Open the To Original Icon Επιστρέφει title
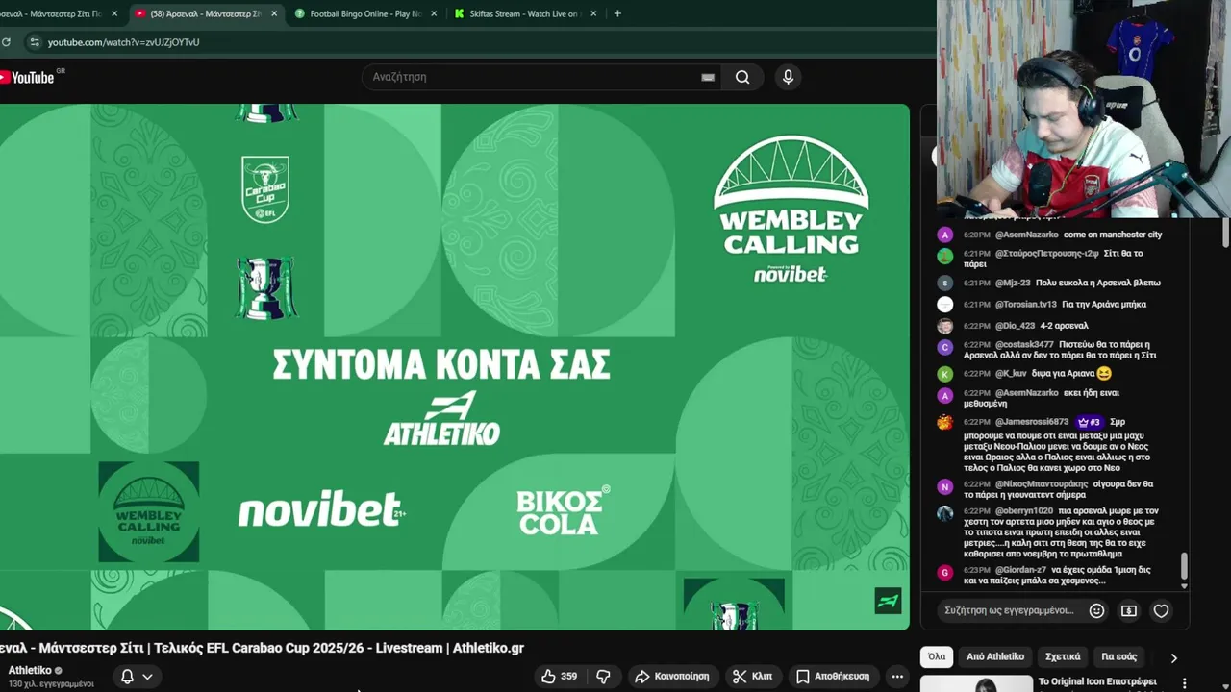This screenshot has width=1231, height=692. click(x=1097, y=681)
